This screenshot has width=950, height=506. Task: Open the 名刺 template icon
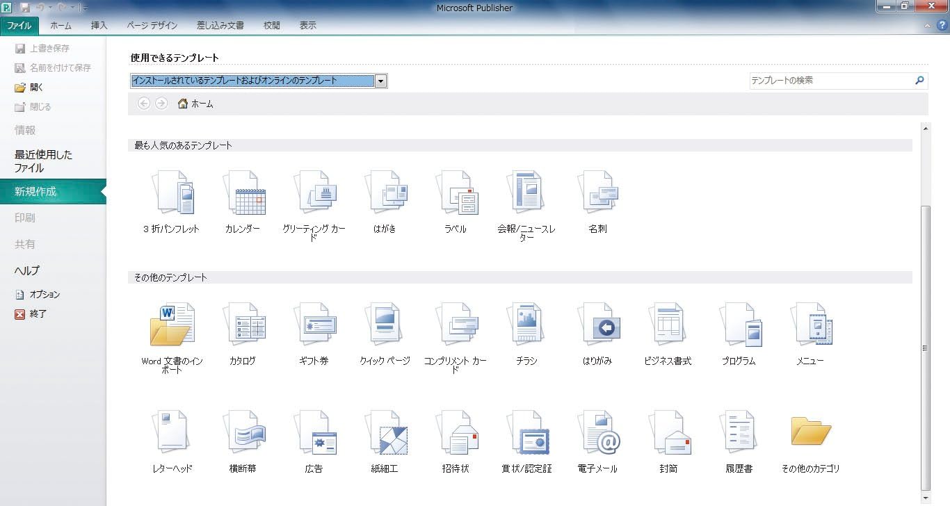[597, 191]
